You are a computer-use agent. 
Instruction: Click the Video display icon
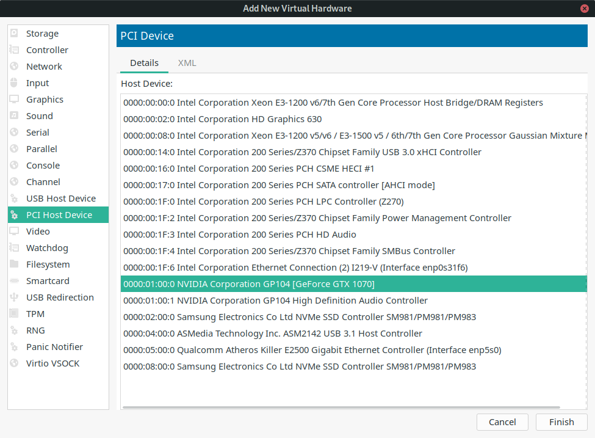tap(14, 232)
